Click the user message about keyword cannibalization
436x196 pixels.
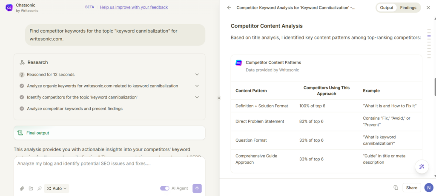115,35
